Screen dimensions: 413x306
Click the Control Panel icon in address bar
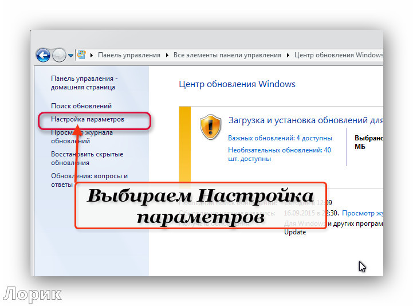click(81, 54)
